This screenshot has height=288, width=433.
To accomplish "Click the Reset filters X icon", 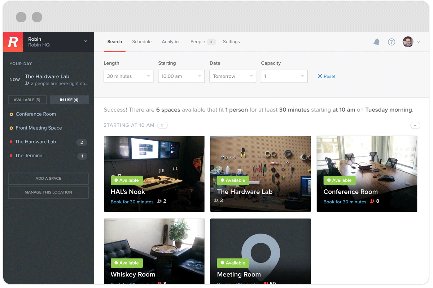I will pos(320,76).
